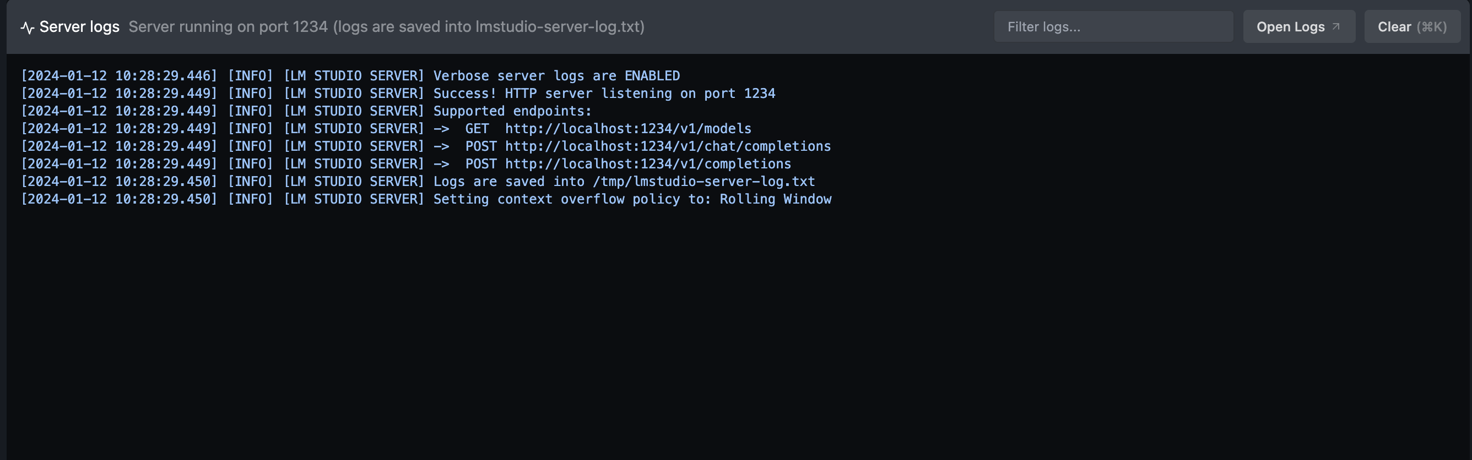Select 'Server running on port 1234' status text
Image resolution: width=1472 pixels, height=460 pixels.
click(x=228, y=27)
